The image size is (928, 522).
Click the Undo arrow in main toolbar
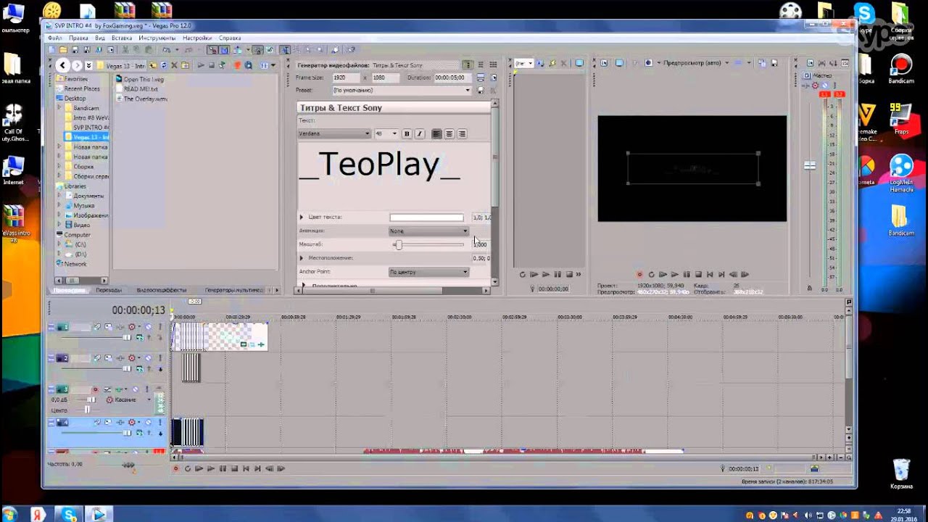[166, 50]
